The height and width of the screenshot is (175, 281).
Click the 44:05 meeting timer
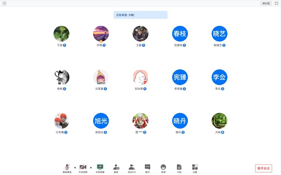tap(266, 3)
